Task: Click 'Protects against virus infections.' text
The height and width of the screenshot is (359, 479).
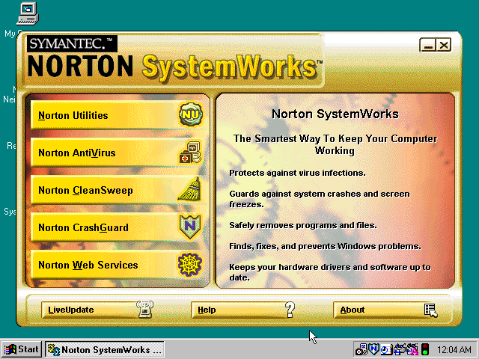Action: 297,173
